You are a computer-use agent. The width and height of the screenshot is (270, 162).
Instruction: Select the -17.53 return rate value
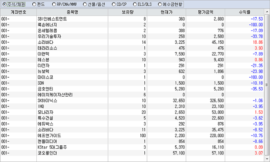(x=257, y=19)
